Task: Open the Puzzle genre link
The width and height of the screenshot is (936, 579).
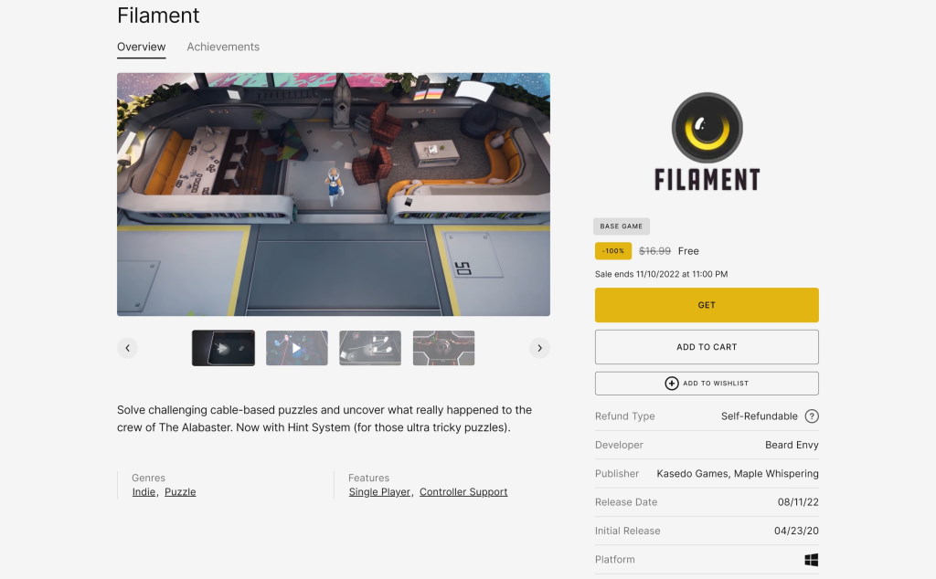Action: (x=180, y=492)
